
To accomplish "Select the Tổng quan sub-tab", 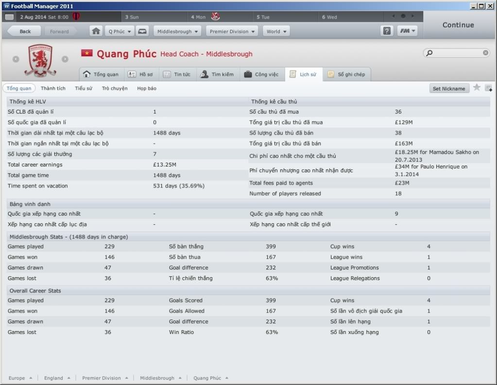I will point(19,88).
